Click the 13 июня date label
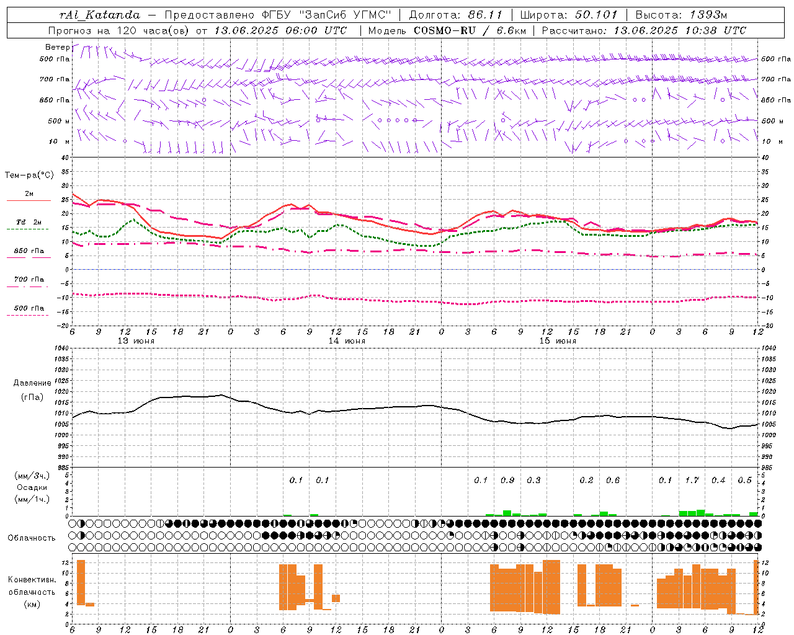Screen dimensions: 794x635 coord(136,341)
